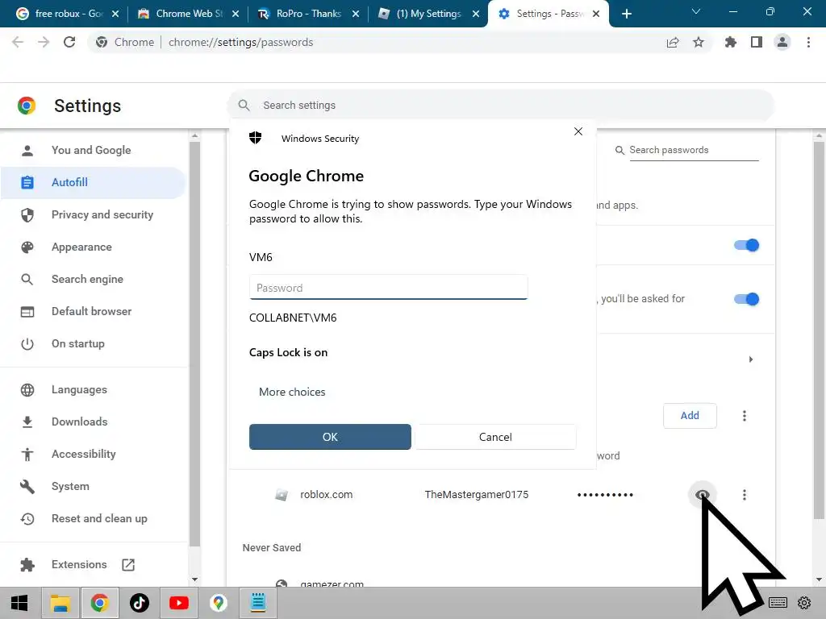Open Google Maps from the taskbar
826x619 pixels.
[219, 603]
